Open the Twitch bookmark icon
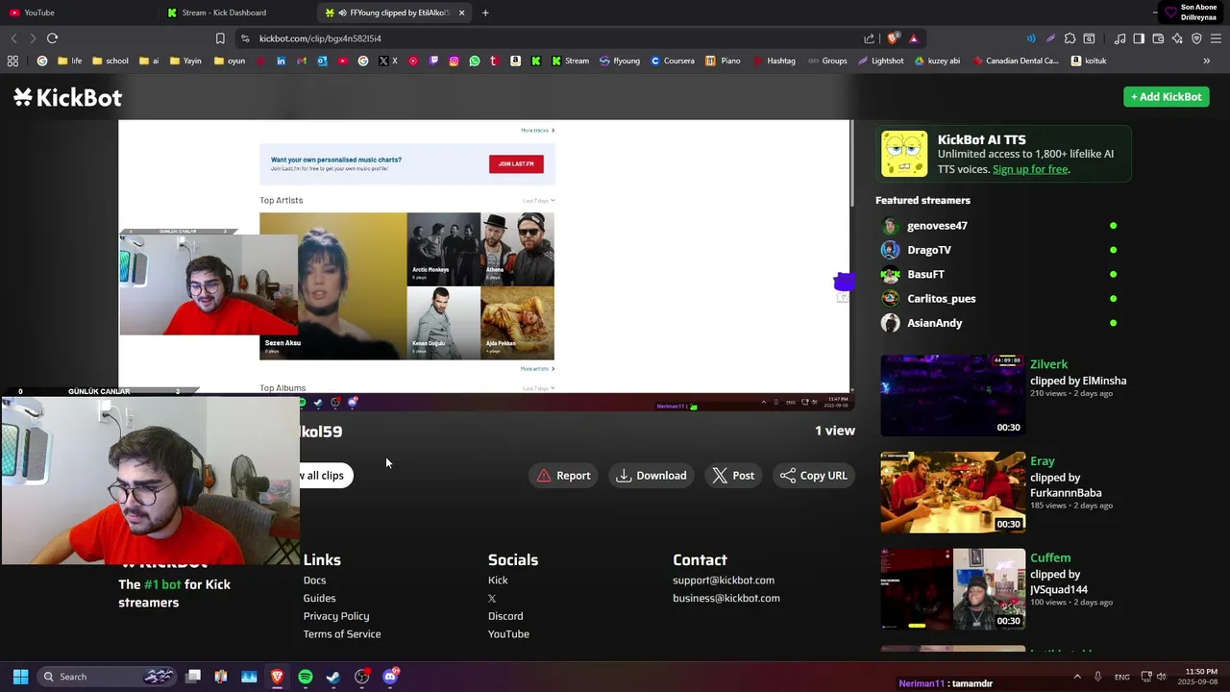 [x=433, y=61]
